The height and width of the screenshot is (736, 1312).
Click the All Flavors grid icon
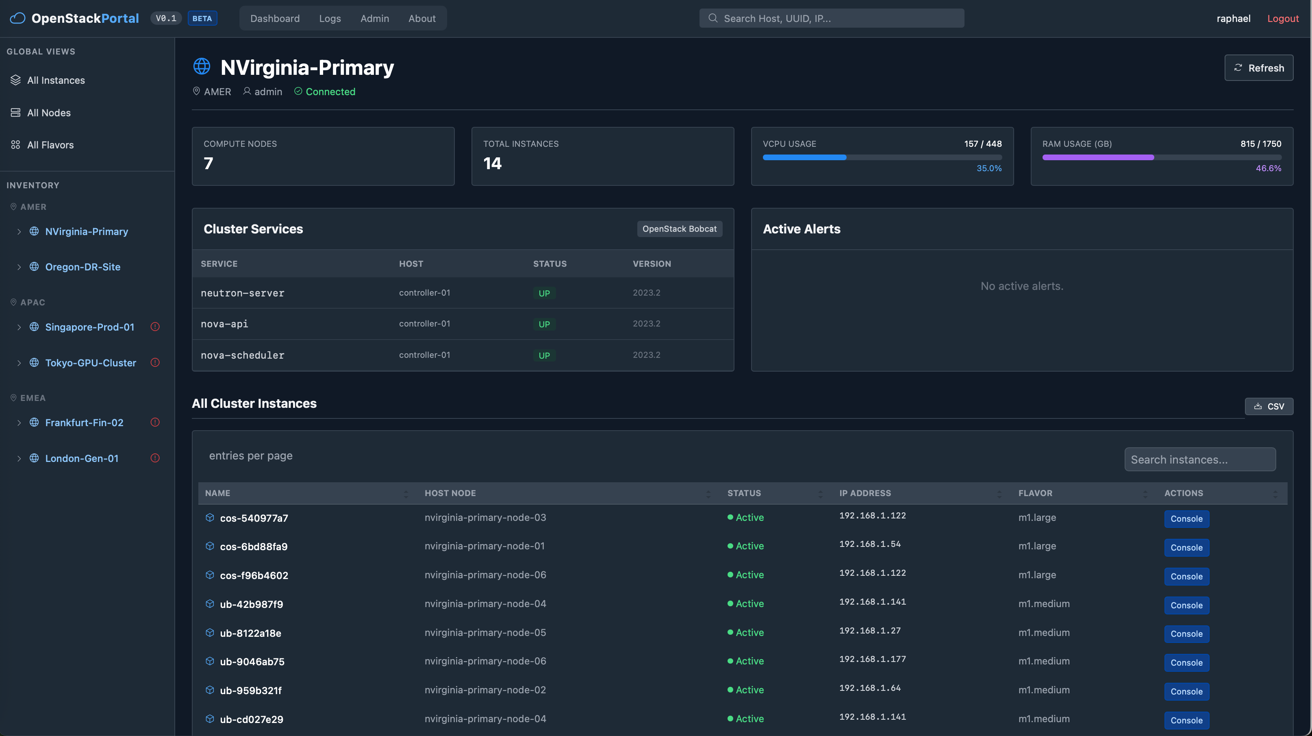point(15,145)
